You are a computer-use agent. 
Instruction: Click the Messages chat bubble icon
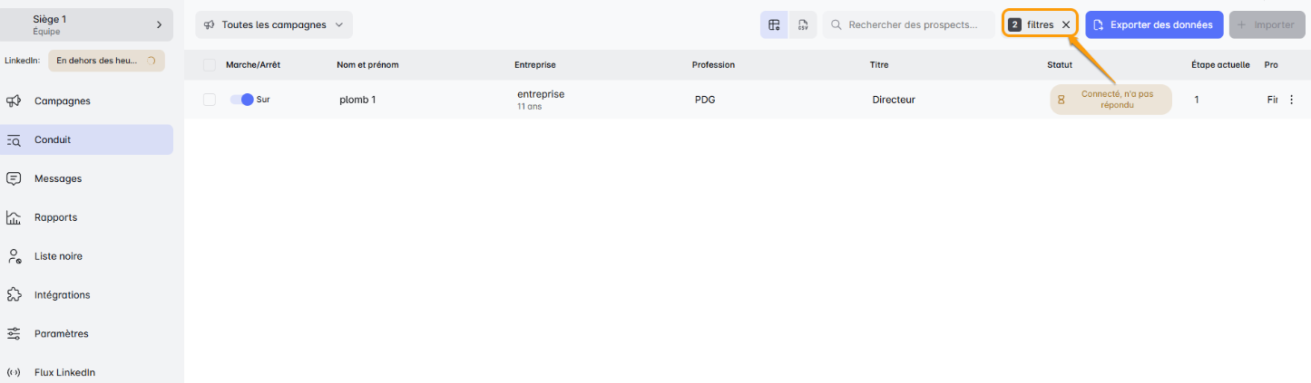[x=14, y=178]
